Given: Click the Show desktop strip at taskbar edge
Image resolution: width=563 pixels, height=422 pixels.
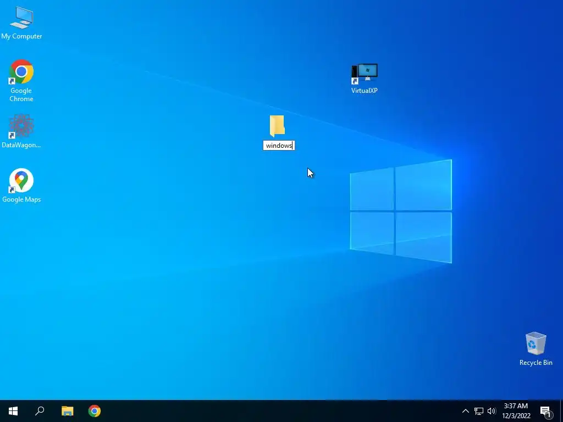Looking at the screenshot, I should pyautogui.click(x=561, y=411).
